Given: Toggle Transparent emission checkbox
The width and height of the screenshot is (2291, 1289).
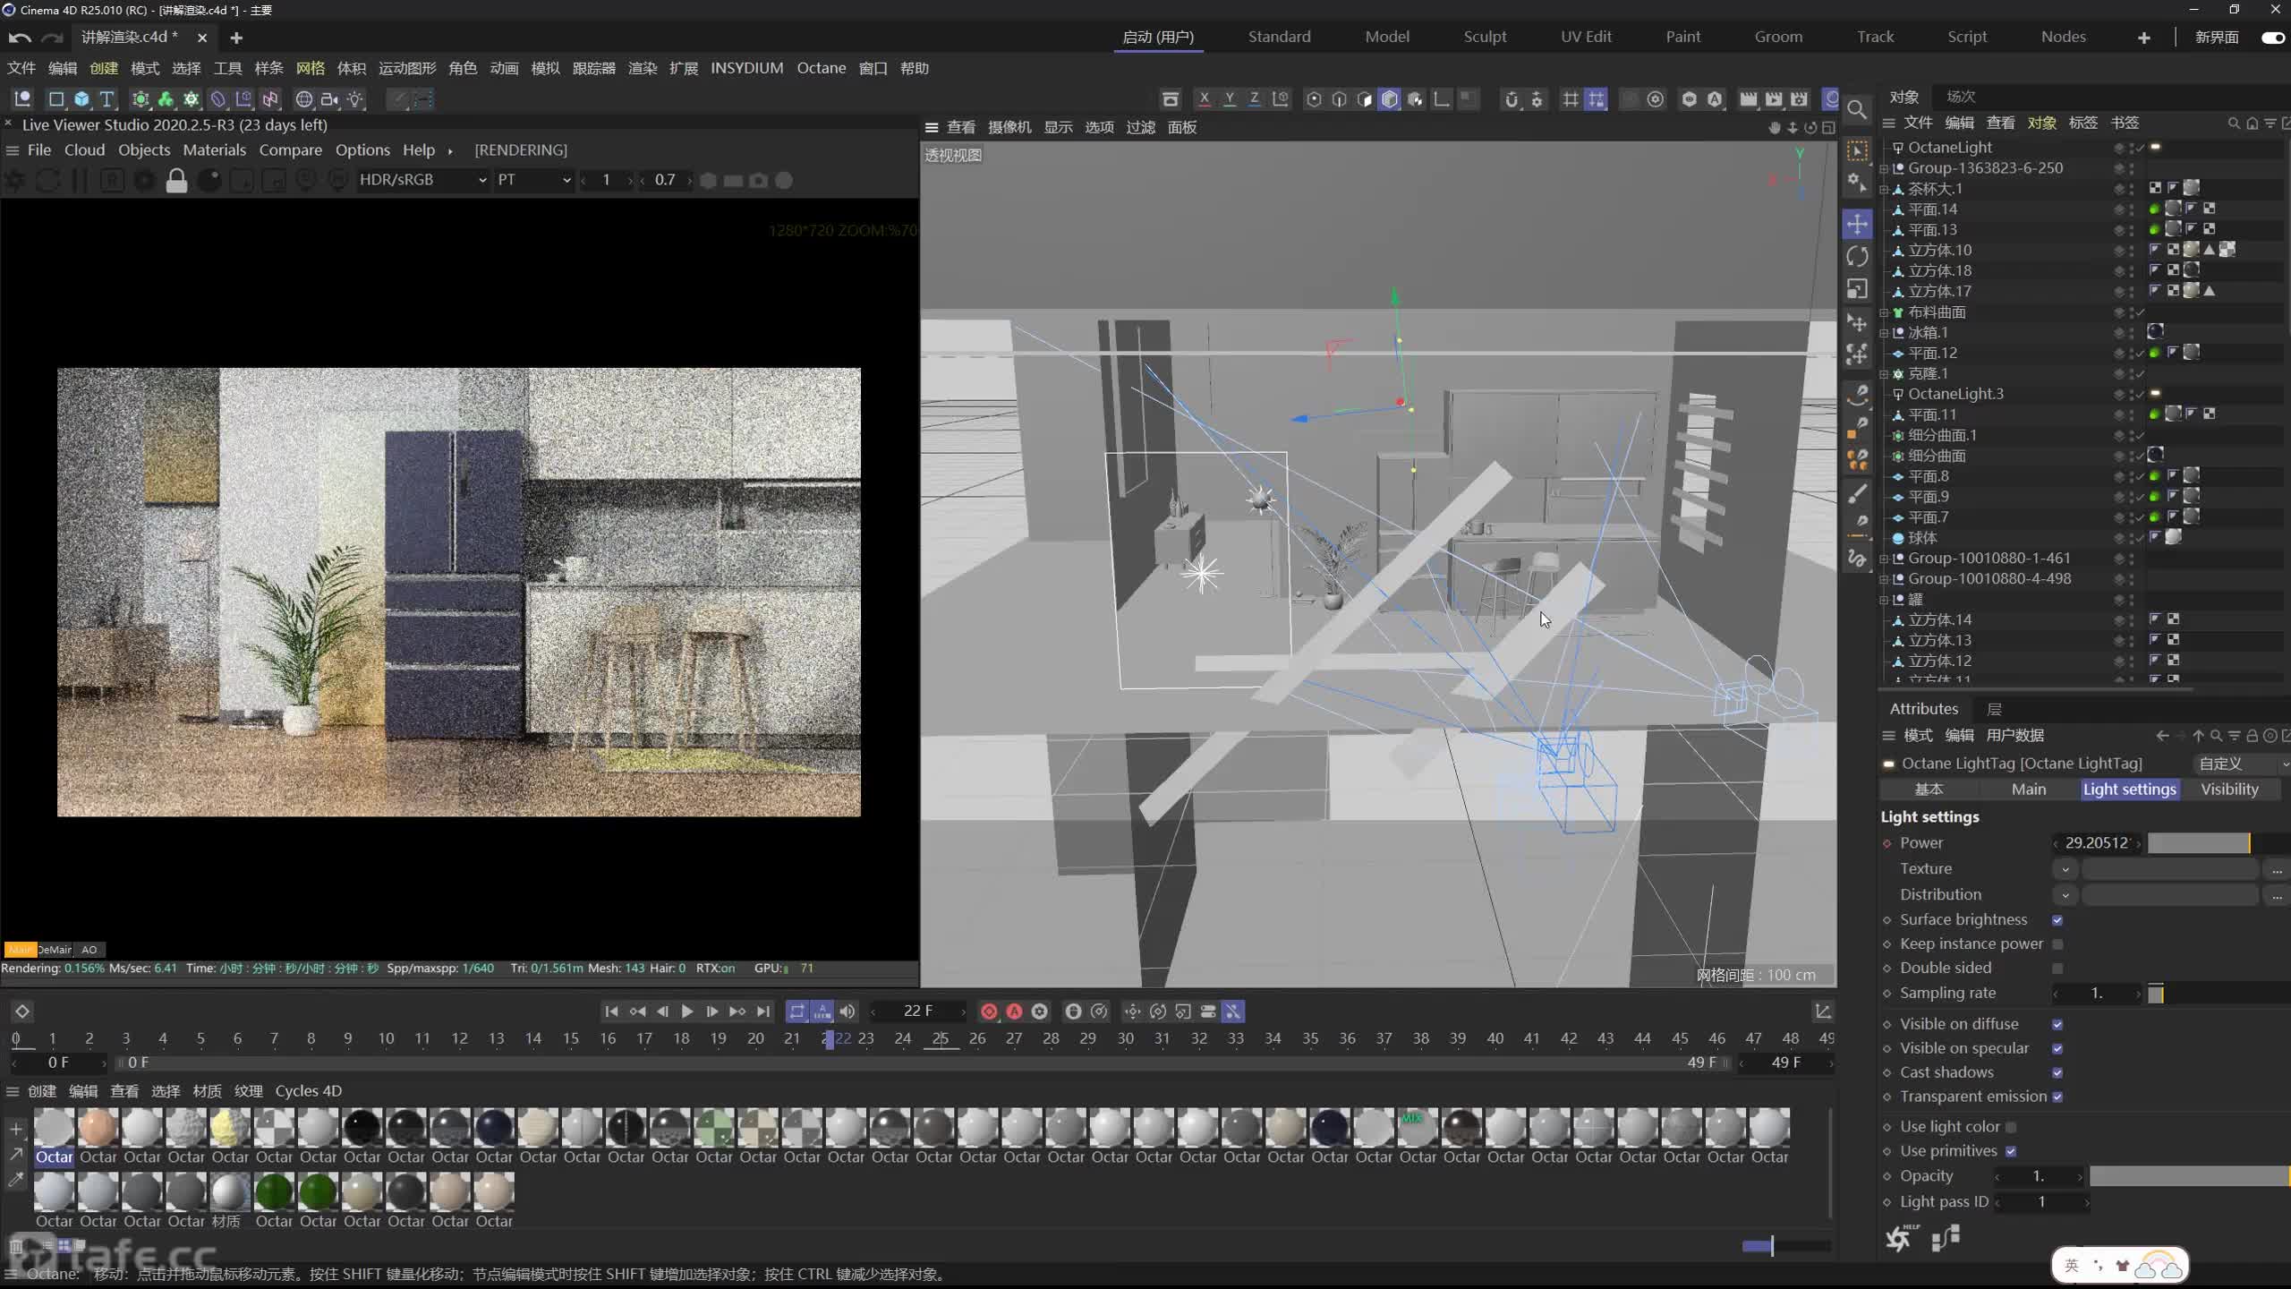Looking at the screenshot, I should pos(2057,1097).
